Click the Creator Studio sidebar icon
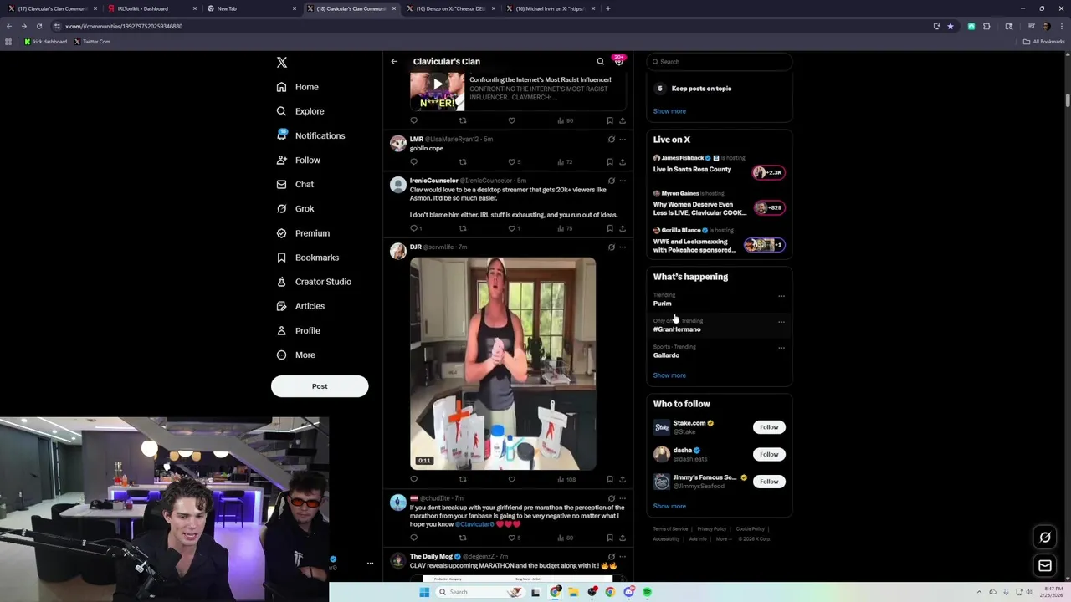 [281, 282]
